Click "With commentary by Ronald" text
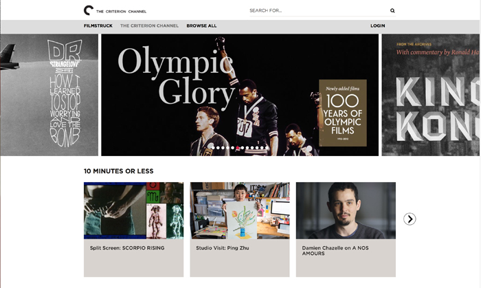The width and height of the screenshot is (481, 288). coord(438,52)
